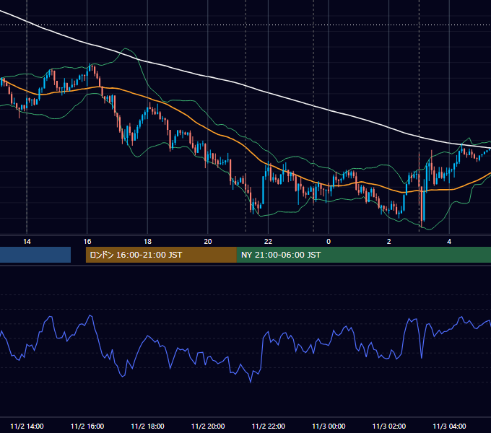Click hour label 0 on price chart axis
The height and width of the screenshot is (433, 491).
[x=329, y=242]
